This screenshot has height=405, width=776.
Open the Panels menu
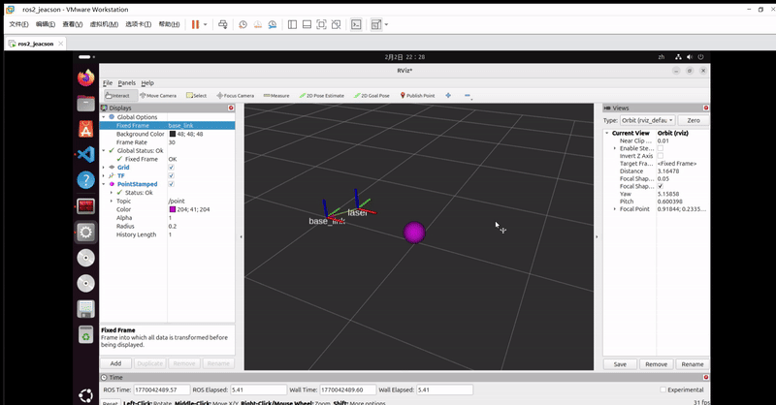pos(127,83)
